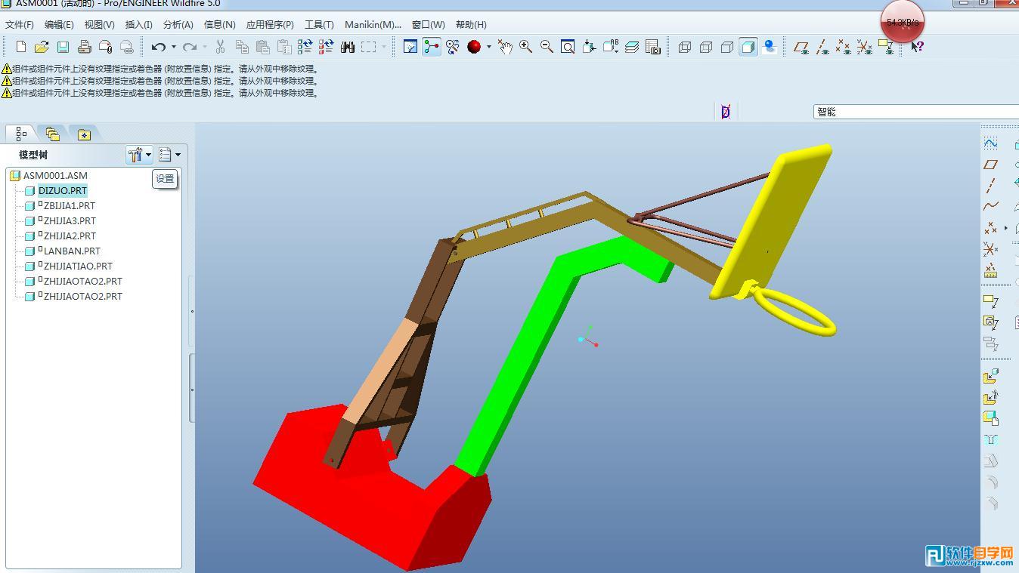Open model tree Settings dropdown

139,155
